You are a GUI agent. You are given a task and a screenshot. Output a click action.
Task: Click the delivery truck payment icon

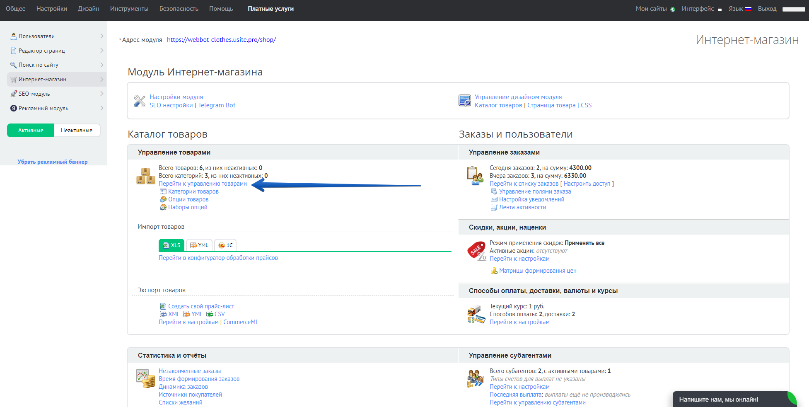coord(476,315)
